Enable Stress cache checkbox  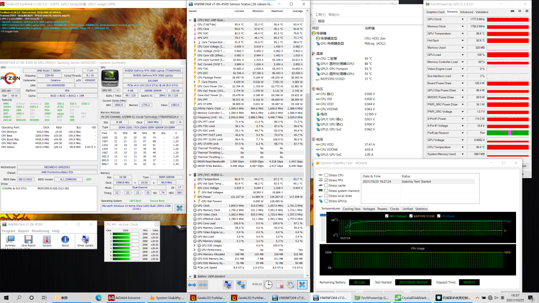(326, 185)
